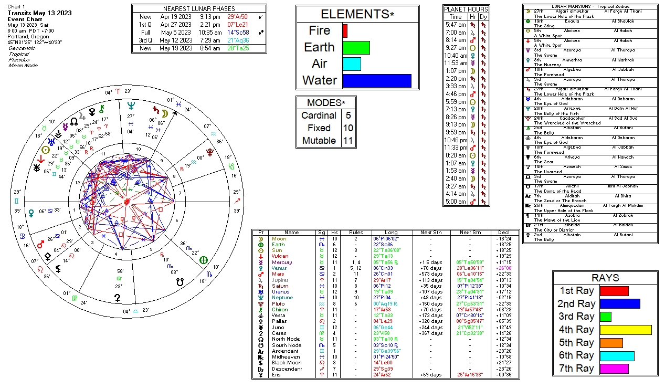Select the 'PLANET HOURS' heading
665x389 pixels.
(x=466, y=9)
